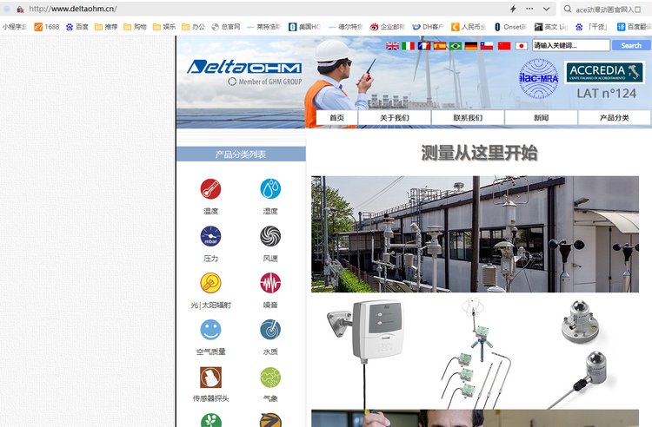Image resolution: width=652 pixels, height=427 pixels.
Task: Click the Delta OHM logo link
Action: 244,68
